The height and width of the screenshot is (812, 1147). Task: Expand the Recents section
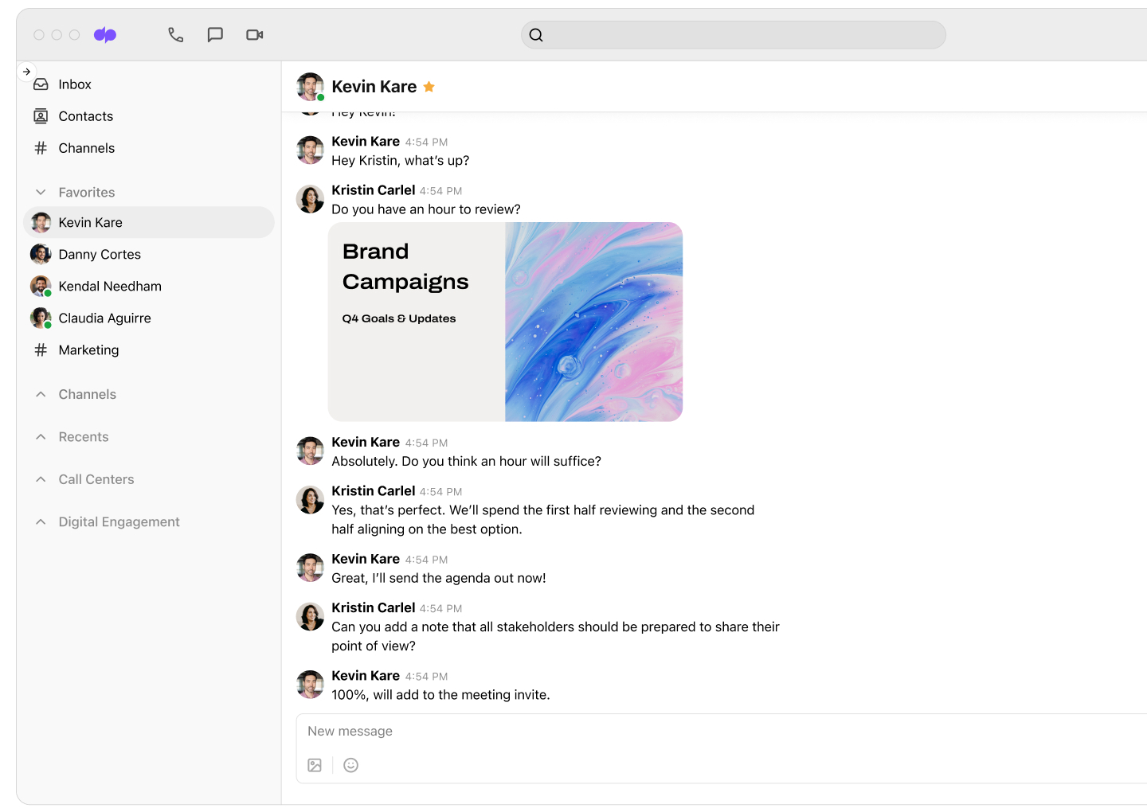tap(41, 436)
